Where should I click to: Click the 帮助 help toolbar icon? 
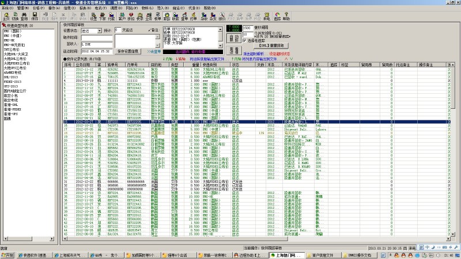coord(286,16)
